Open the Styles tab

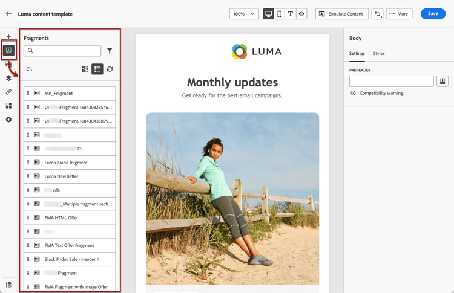(x=379, y=53)
